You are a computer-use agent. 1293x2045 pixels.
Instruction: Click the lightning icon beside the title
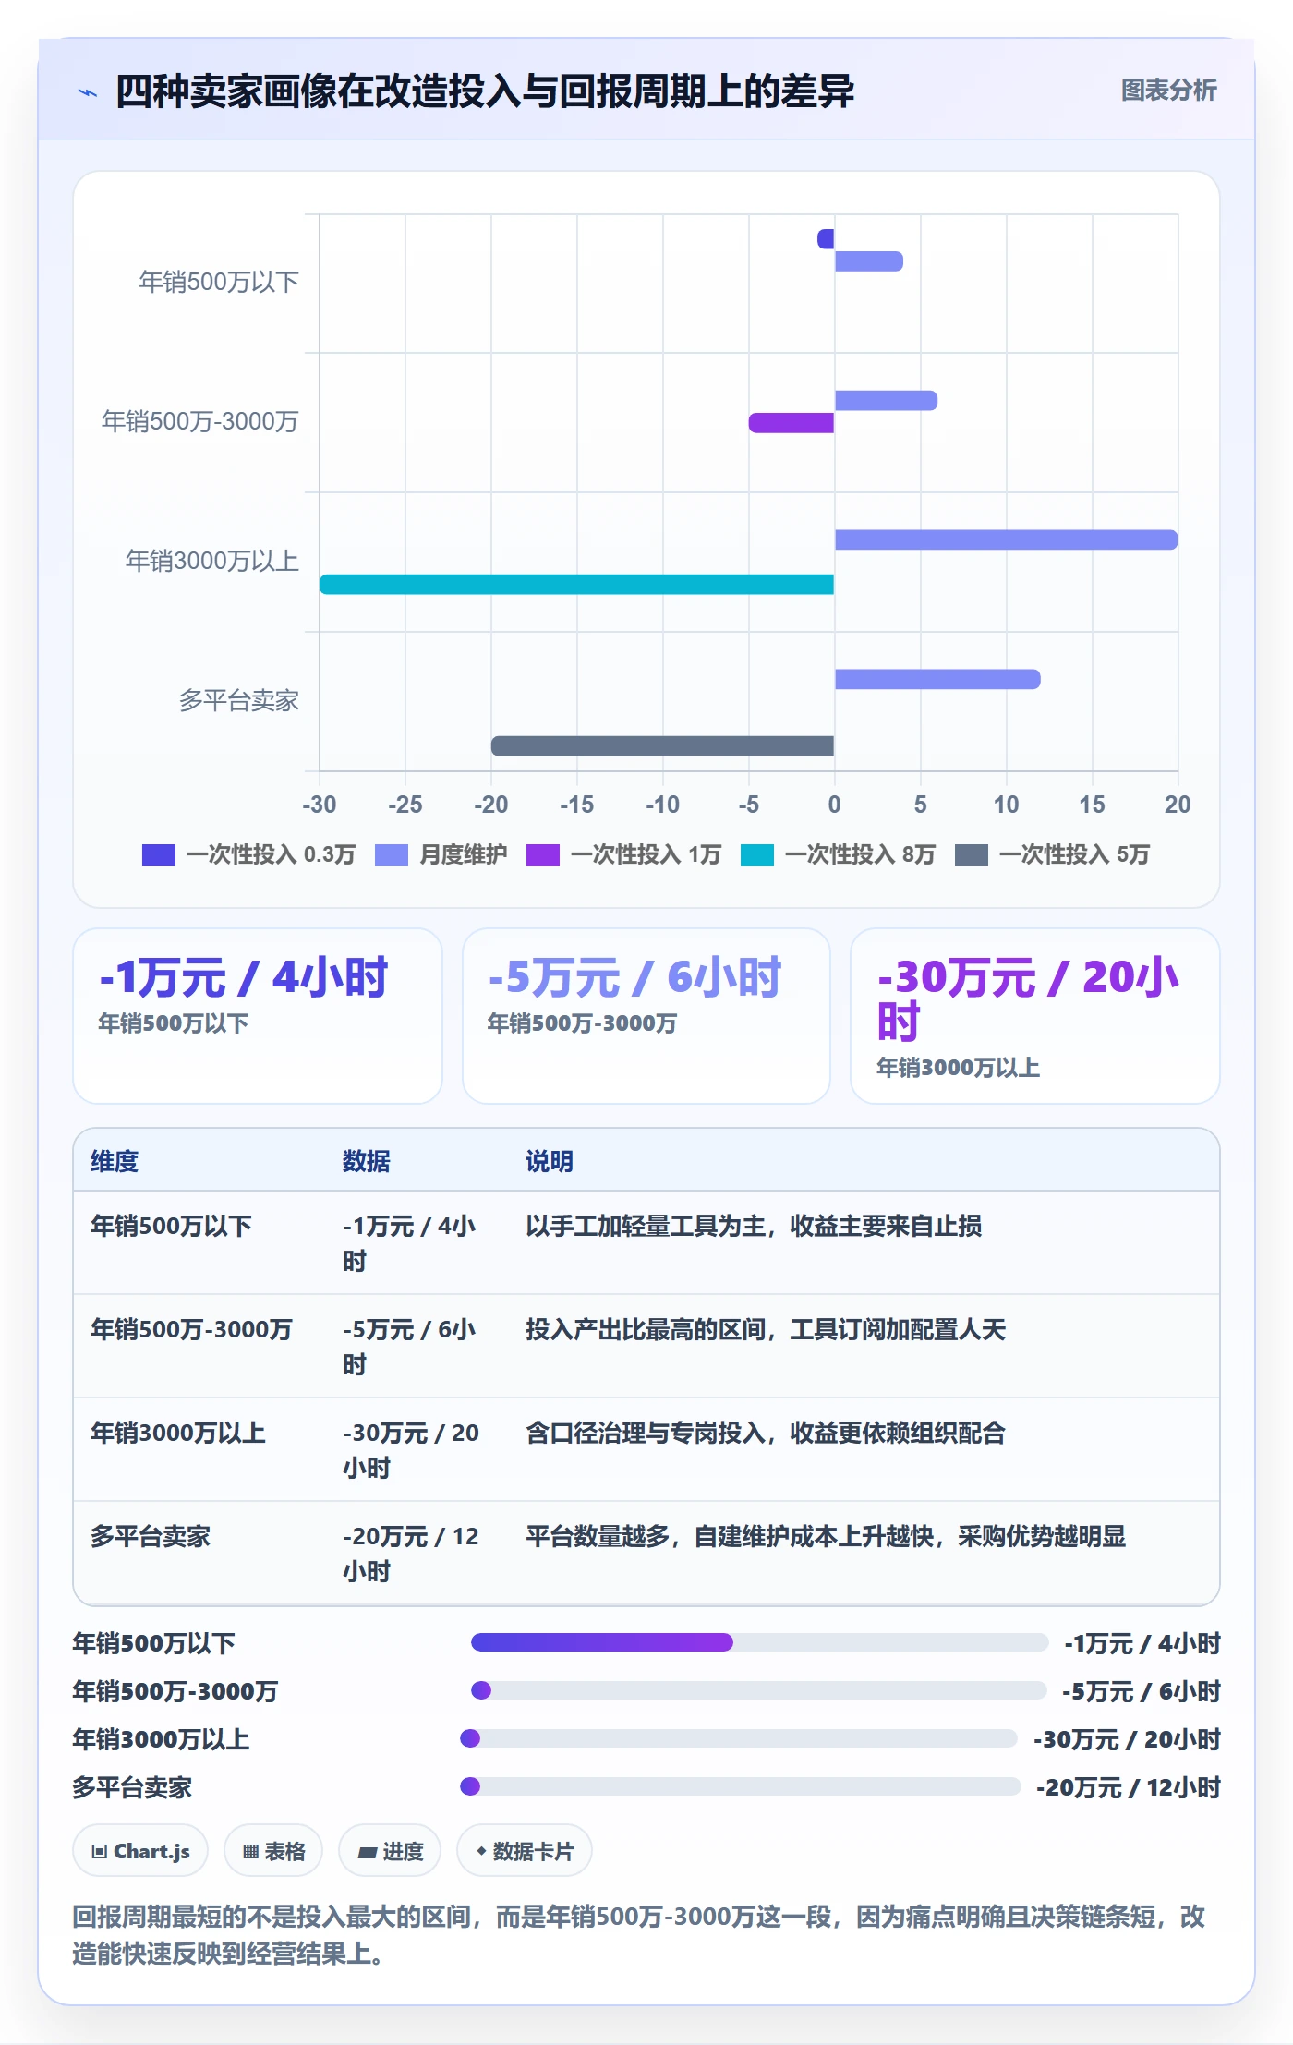88,92
